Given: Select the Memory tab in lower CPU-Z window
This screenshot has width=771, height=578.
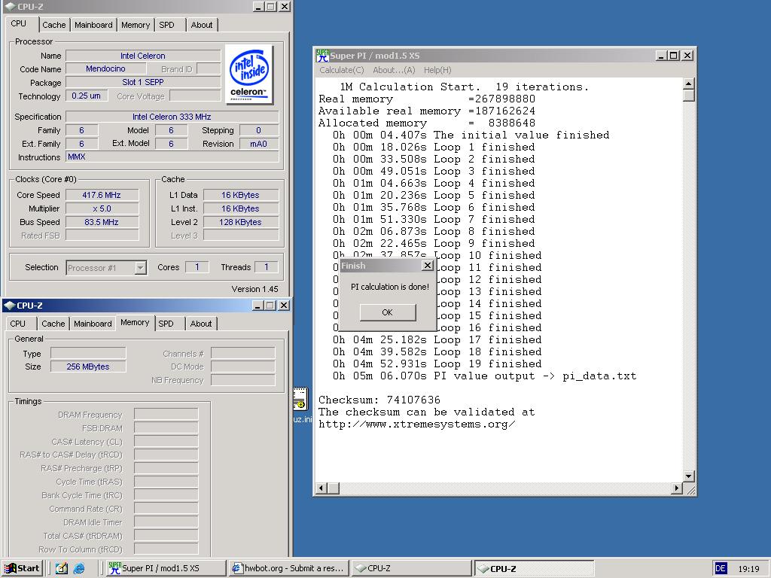Looking at the screenshot, I should 135,322.
